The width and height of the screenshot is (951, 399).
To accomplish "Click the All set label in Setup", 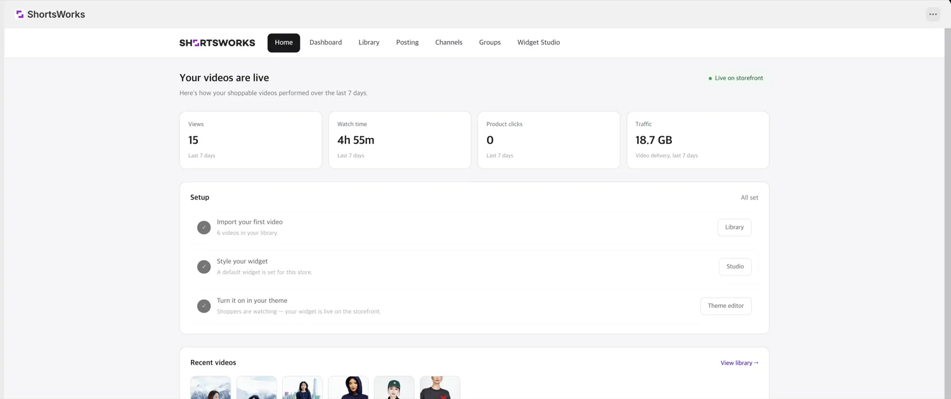I will (x=749, y=198).
